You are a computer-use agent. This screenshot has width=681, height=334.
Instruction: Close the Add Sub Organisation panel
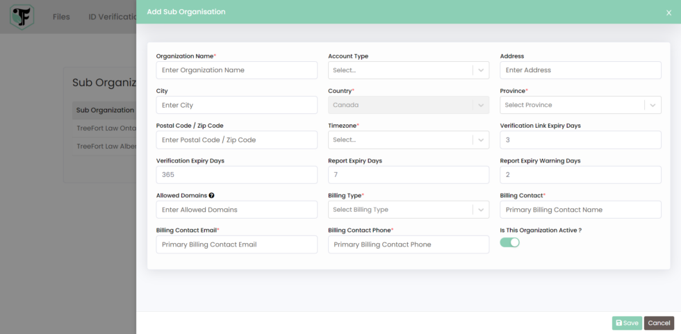(x=668, y=12)
